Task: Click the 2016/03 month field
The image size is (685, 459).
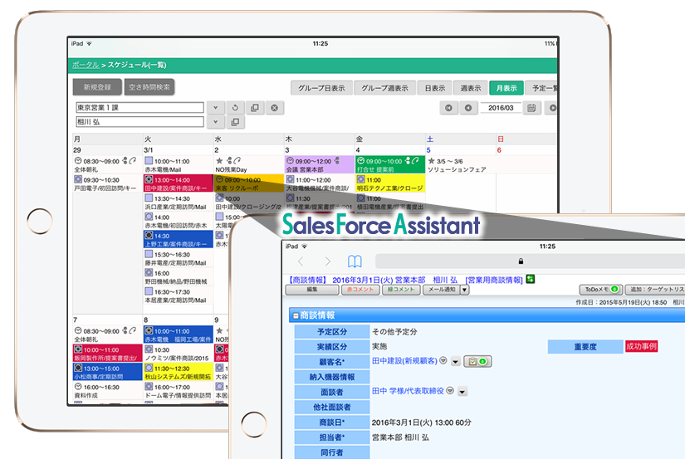Action: 501,108
